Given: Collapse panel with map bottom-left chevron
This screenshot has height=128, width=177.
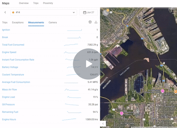Looking at the screenshot, I should coord(103,124).
